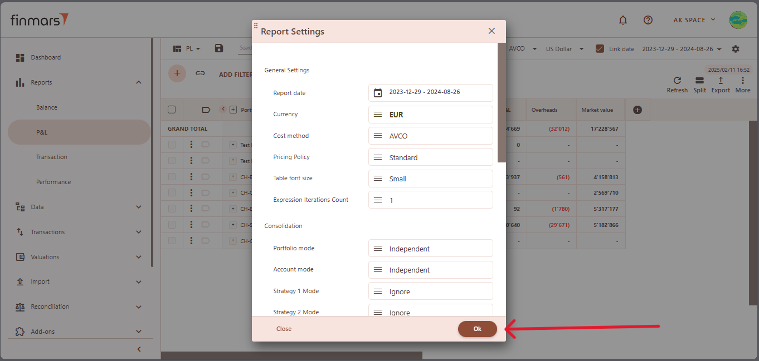The height and width of the screenshot is (361, 759).
Task: Open the Balance report page
Action: tap(47, 107)
